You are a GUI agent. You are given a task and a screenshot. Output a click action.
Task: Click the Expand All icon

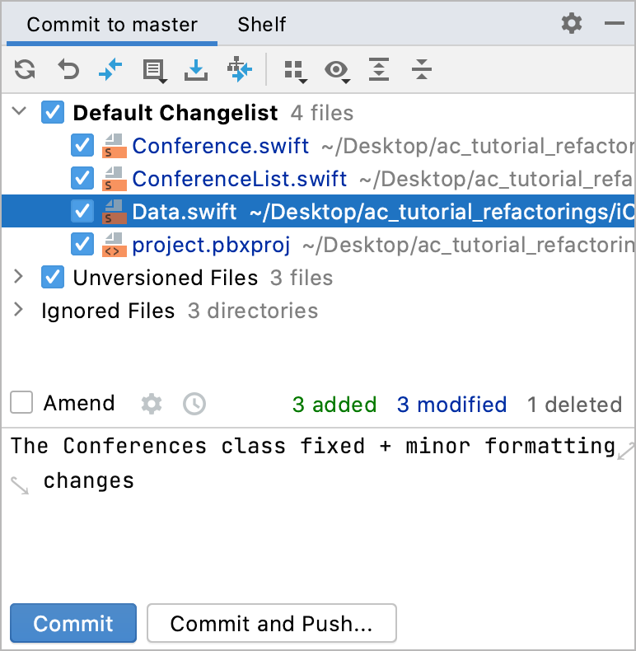[x=378, y=70]
